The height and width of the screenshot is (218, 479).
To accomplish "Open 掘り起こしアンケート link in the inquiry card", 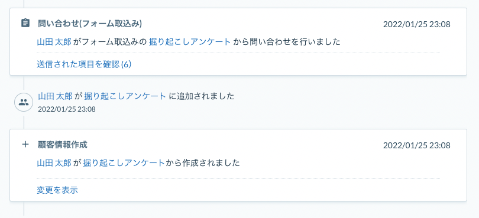I will coord(190,42).
